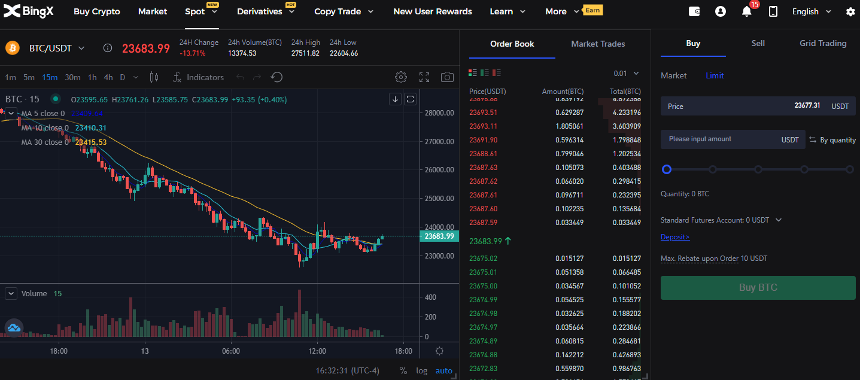Image resolution: width=860 pixels, height=380 pixels.
Task: Click the Bitcoin coin icon beside BTC/USDT
Action: coord(13,48)
